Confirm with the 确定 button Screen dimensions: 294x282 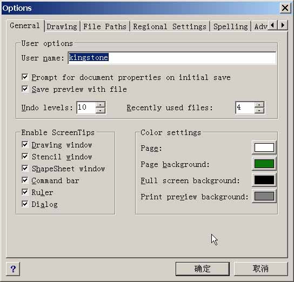203,269
